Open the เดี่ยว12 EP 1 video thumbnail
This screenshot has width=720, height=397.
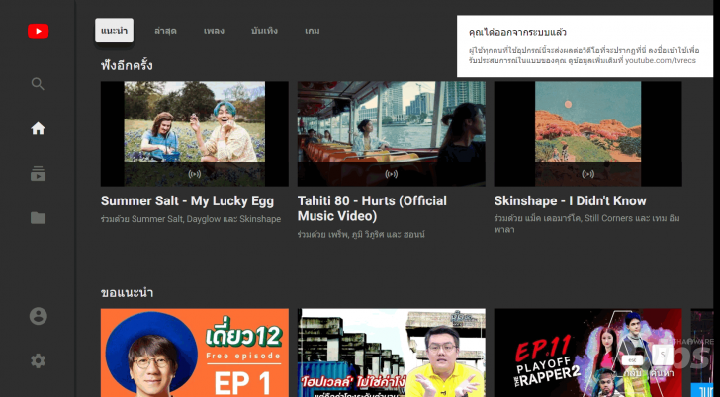(x=195, y=353)
